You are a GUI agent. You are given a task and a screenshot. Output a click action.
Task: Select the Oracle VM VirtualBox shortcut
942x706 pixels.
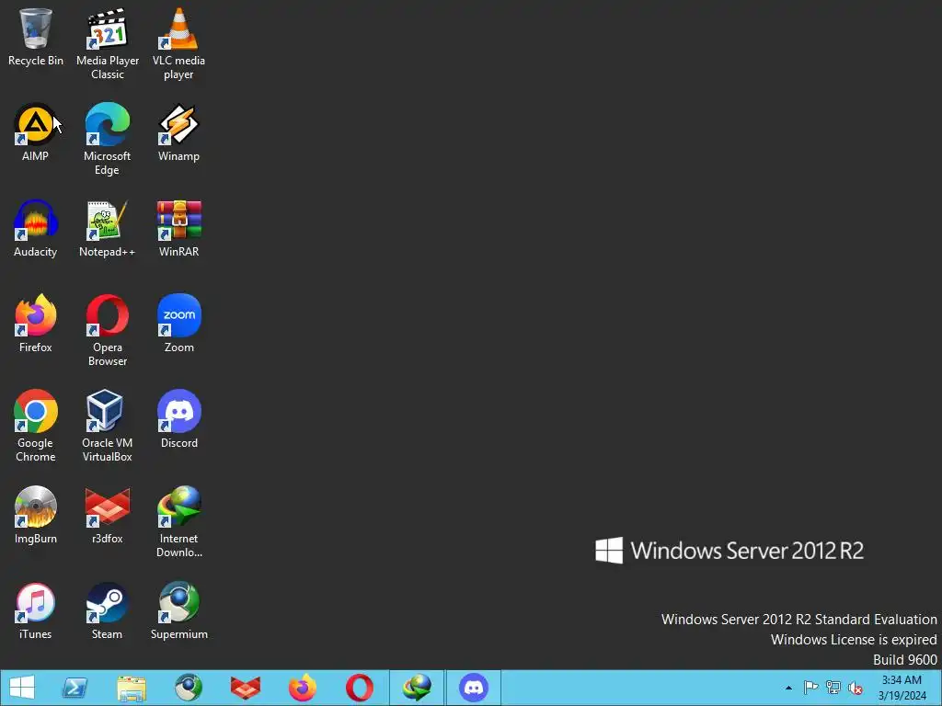point(108,426)
